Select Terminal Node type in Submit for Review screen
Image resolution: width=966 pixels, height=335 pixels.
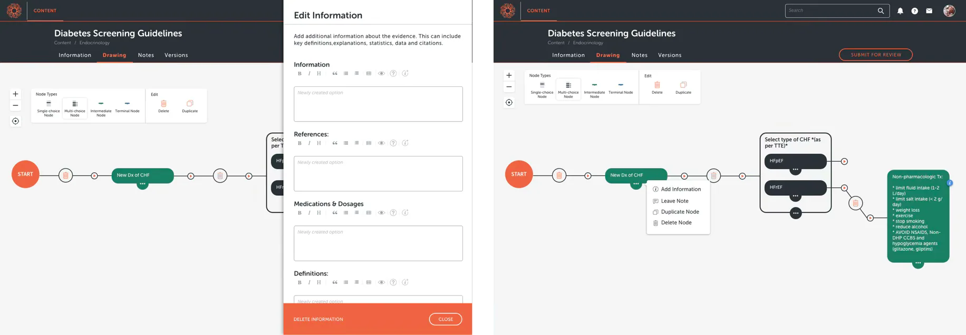(621, 88)
